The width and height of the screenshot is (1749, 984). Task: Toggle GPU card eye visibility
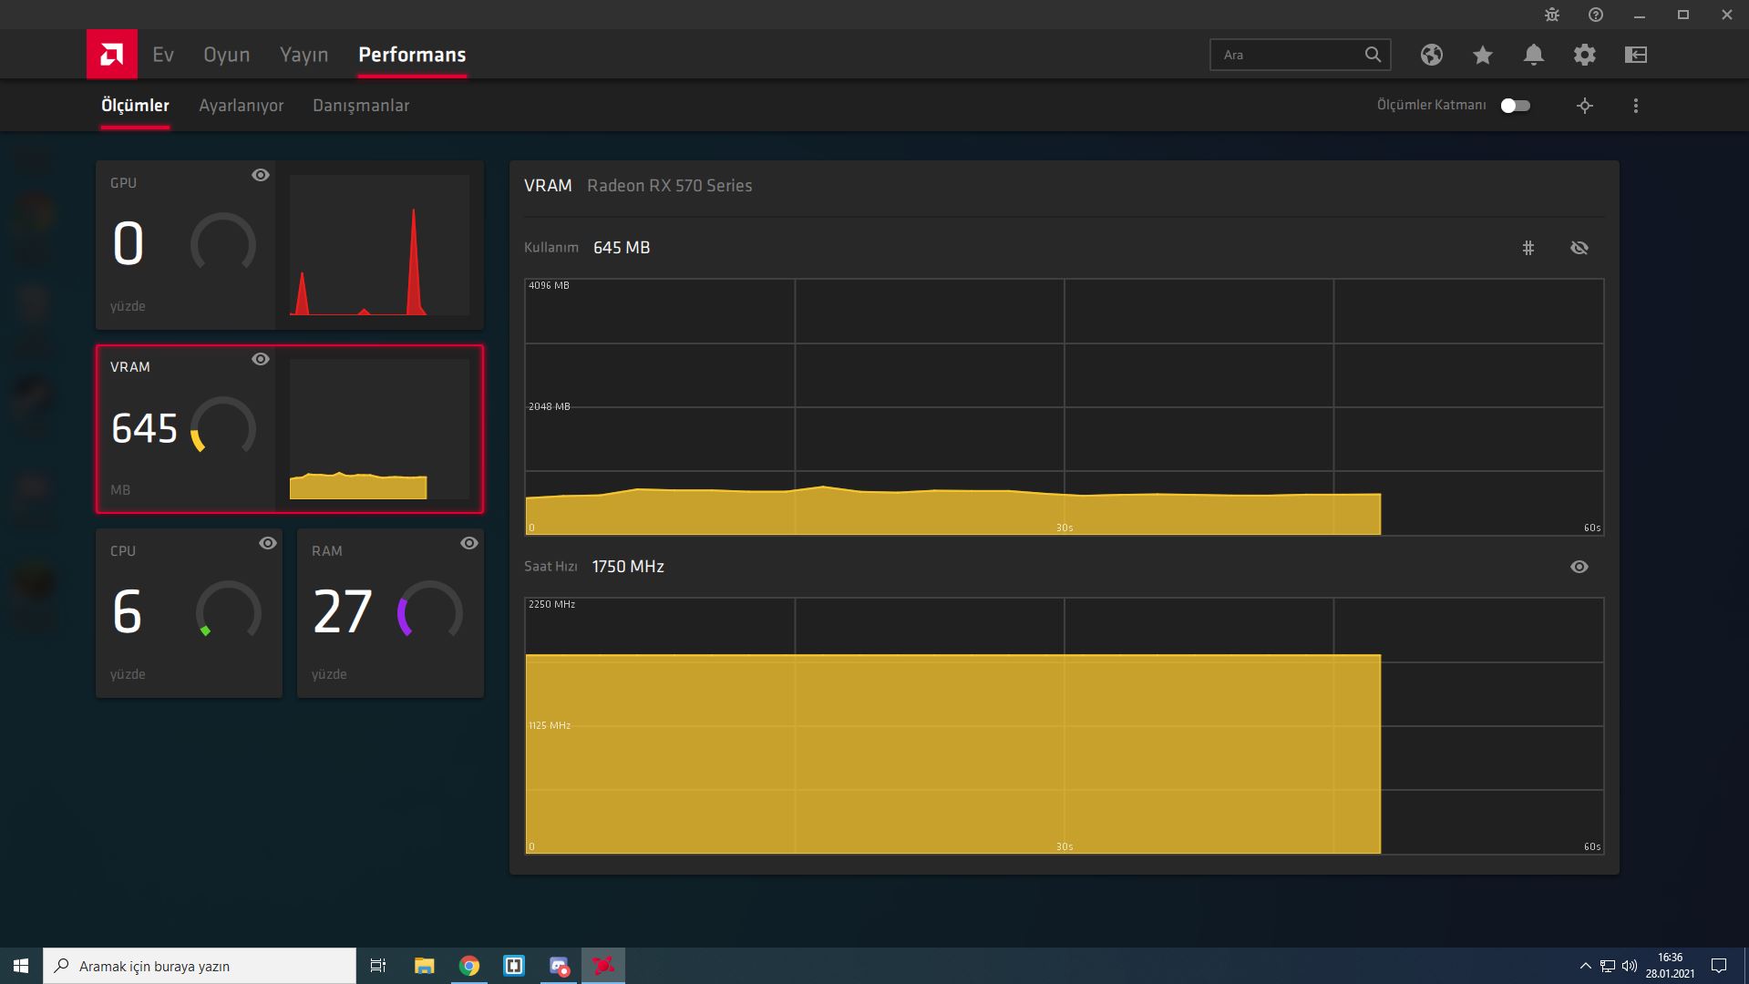click(x=261, y=175)
